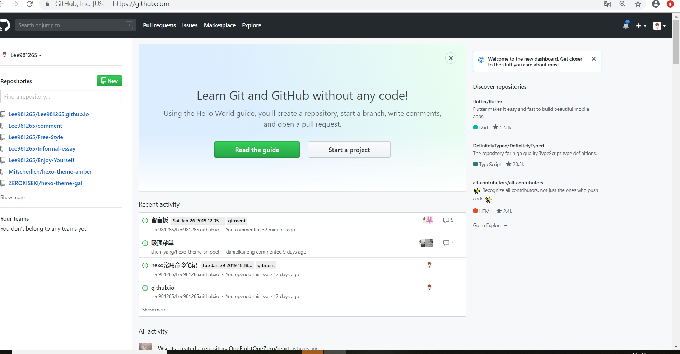Open the plus create-new dropdown
This screenshot has height=354, width=680.
[x=641, y=26]
